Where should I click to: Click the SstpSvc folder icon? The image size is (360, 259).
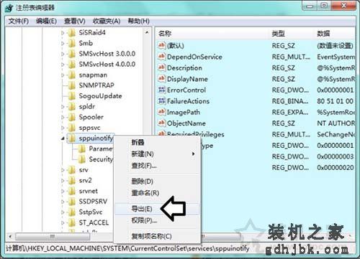click(72, 212)
